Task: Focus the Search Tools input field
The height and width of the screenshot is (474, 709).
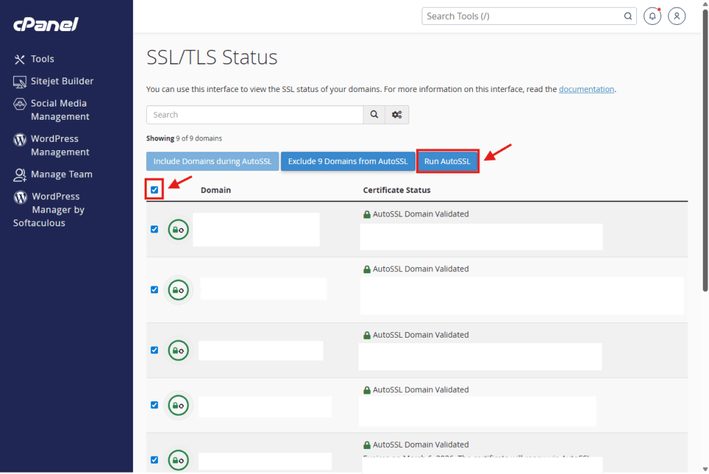Action: coord(523,17)
